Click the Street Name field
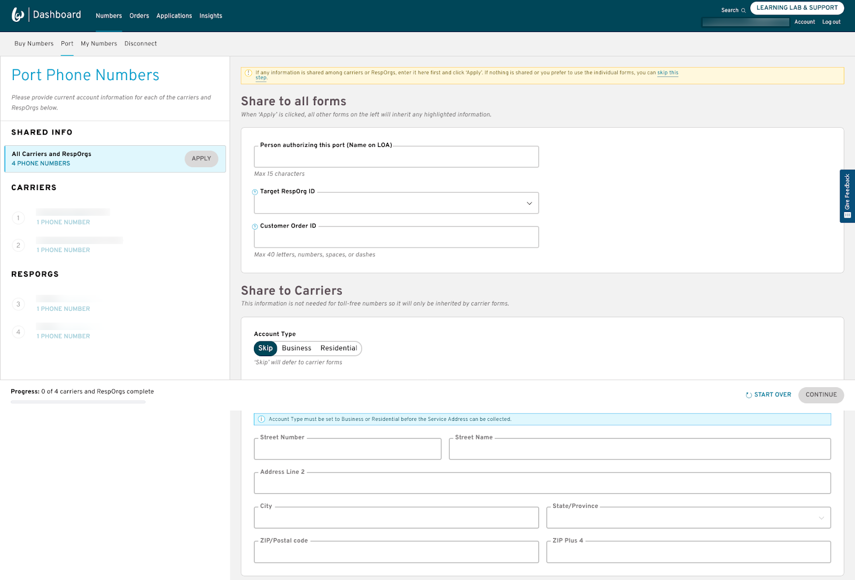855x580 pixels. 640,449
